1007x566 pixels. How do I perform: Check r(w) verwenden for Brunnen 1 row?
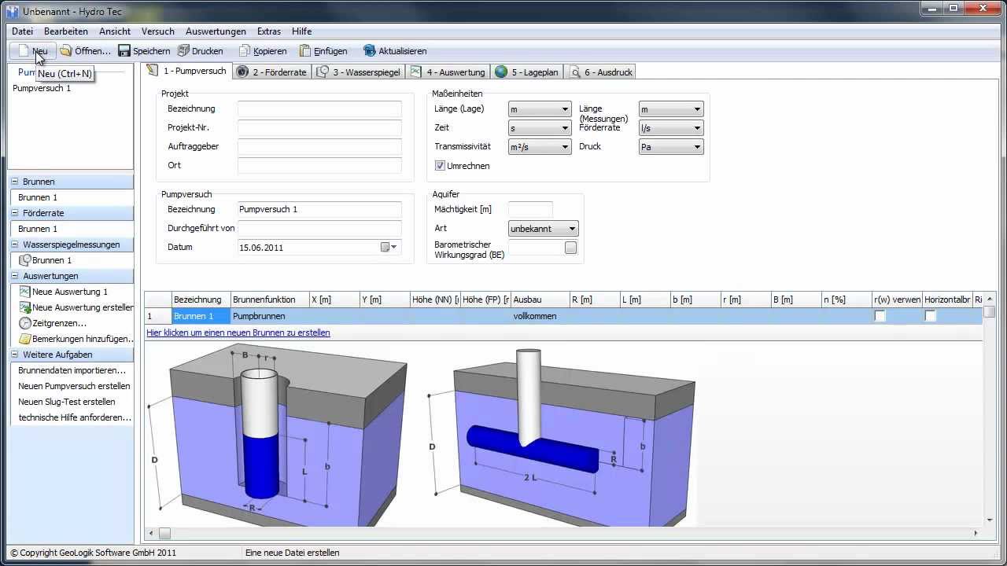tap(880, 316)
